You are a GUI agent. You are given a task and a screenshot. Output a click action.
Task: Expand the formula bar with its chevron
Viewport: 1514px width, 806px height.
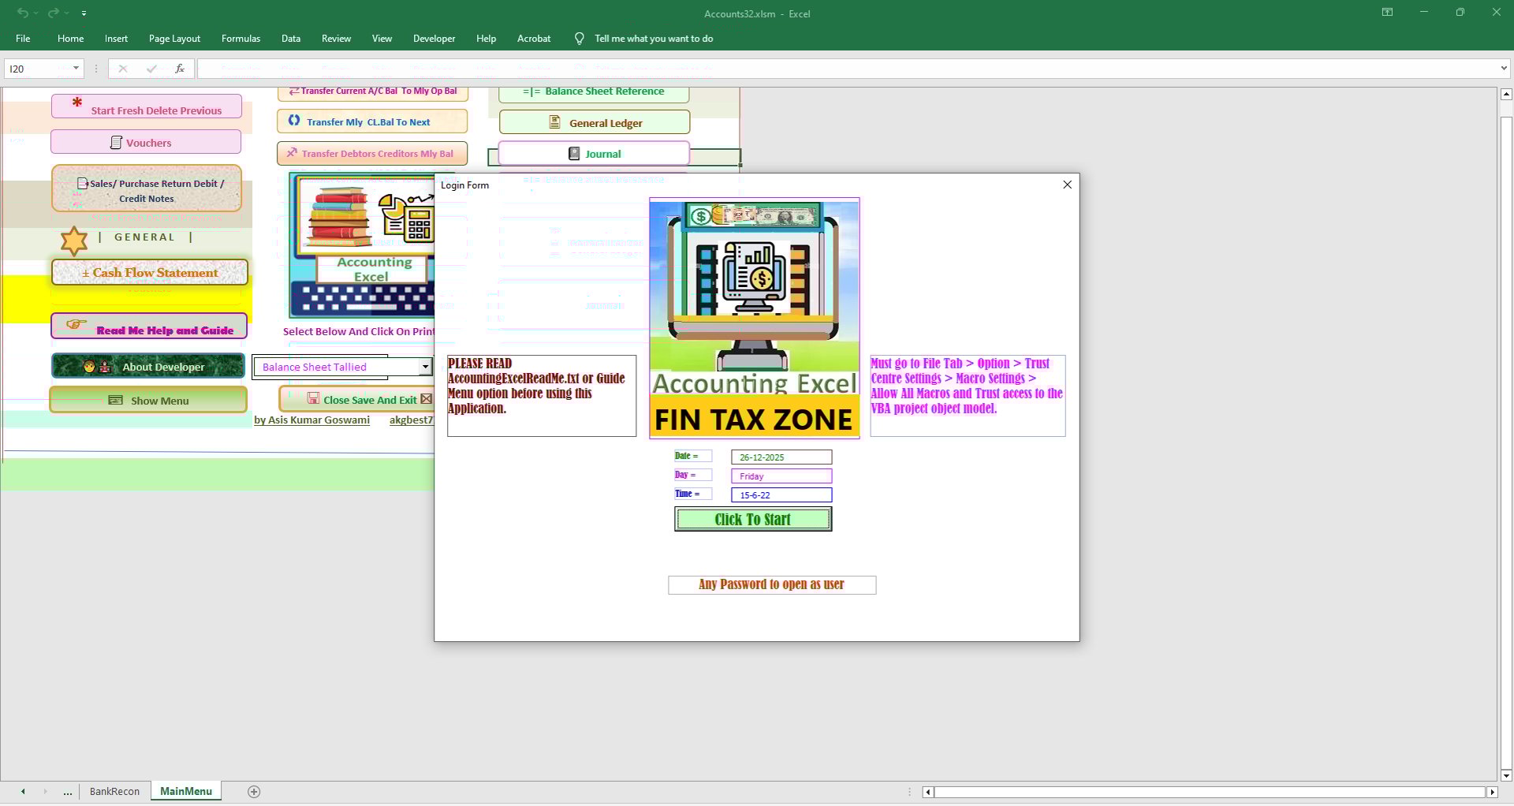pos(1504,69)
